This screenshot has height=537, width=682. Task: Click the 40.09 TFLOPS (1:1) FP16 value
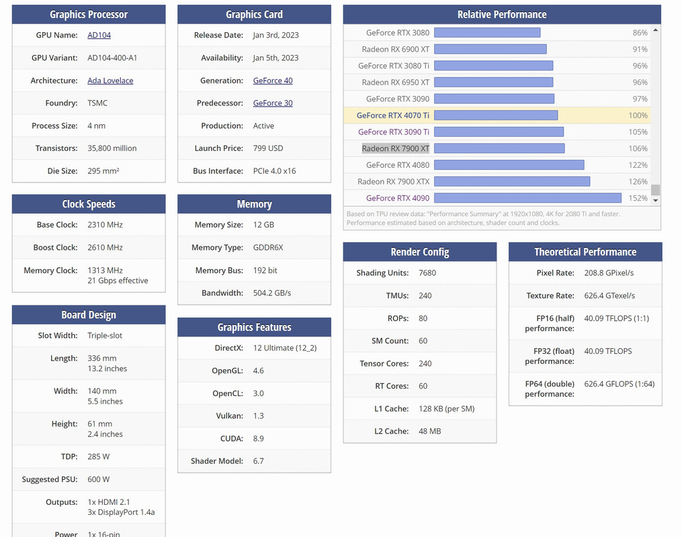coord(616,318)
